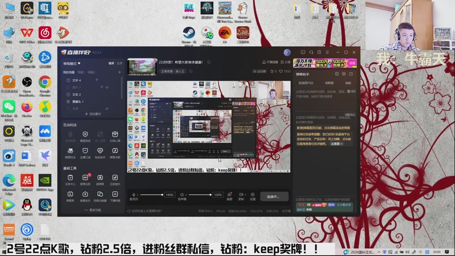Image resolution: width=455 pixels, height=256 pixels.
Task: Click the 设置 gear icon in bottom bar
Action: (x=253, y=195)
